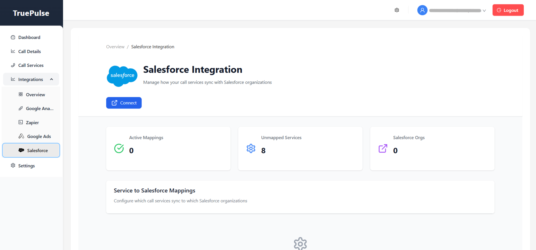This screenshot has height=250, width=536.
Task: Select Google Ads integration
Action: click(x=39, y=136)
